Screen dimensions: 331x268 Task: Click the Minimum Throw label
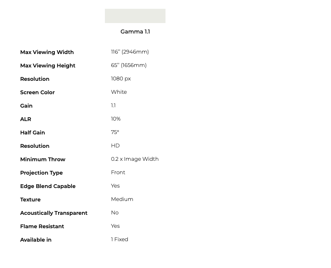(x=43, y=160)
